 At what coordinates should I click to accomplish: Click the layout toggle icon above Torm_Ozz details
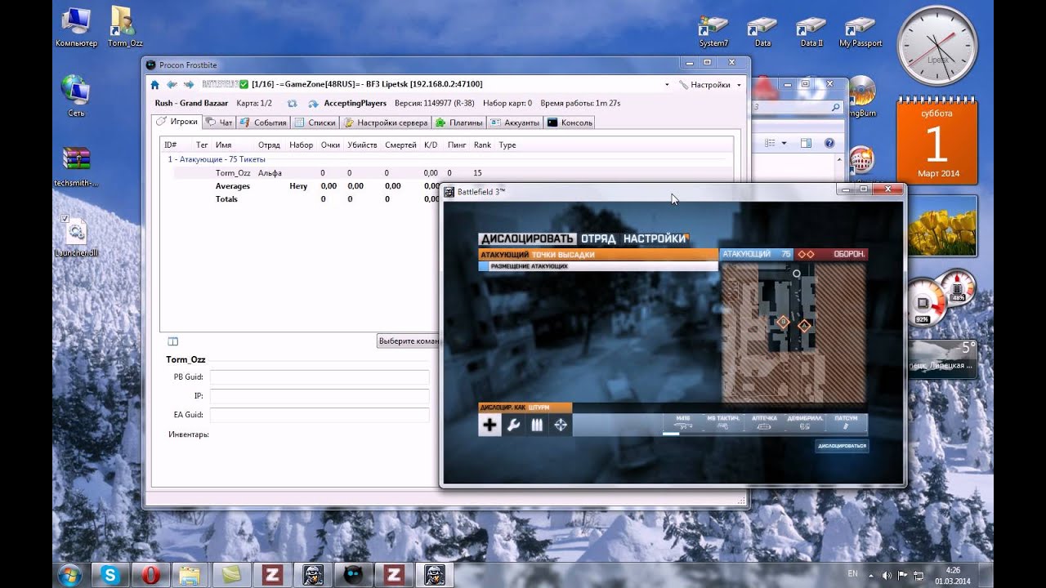(172, 341)
